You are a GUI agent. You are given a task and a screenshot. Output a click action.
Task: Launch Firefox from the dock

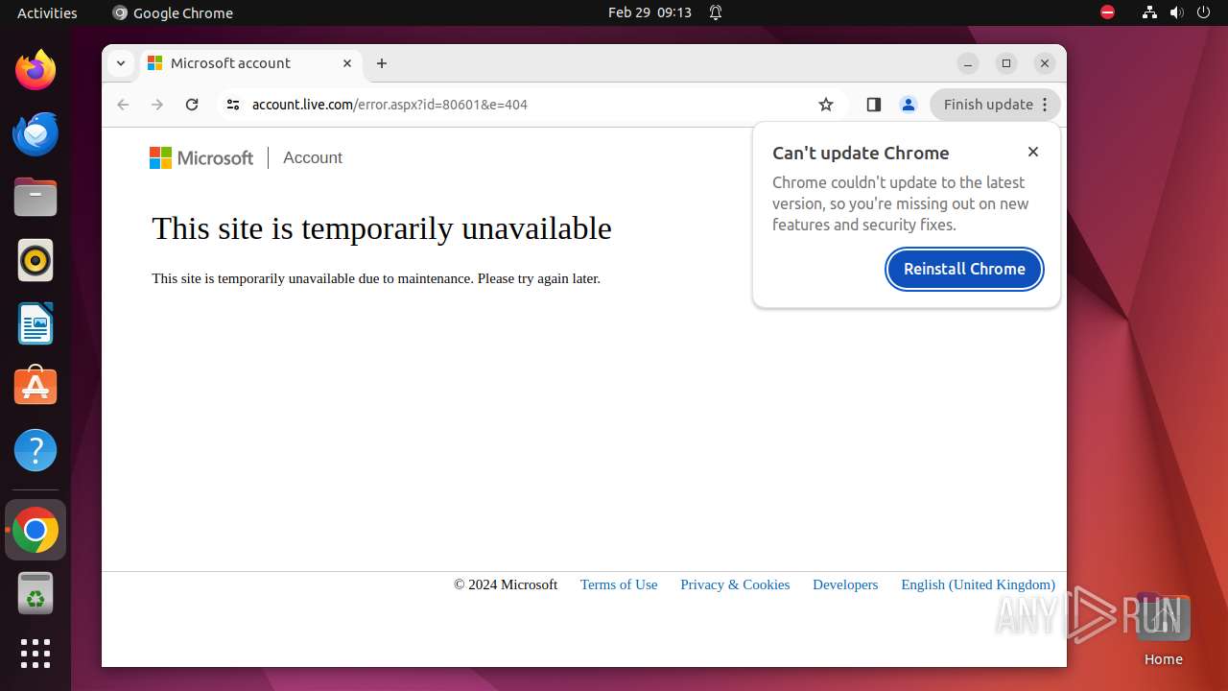[35, 70]
